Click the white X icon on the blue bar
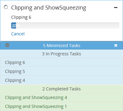This screenshot has width=123, height=111. [x=116, y=45]
